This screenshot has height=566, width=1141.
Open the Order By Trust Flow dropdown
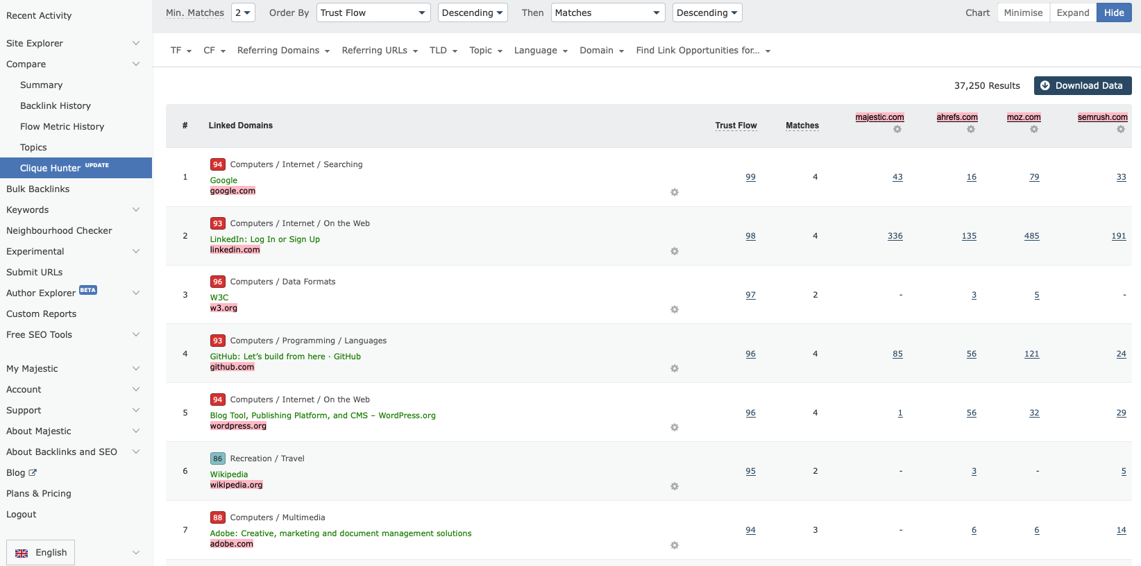pos(373,12)
